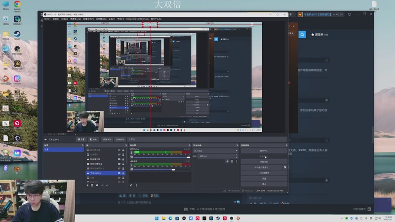Hide the 文本 (GDI+) source
Viewport: 395px width, 222px height.
[119, 173]
